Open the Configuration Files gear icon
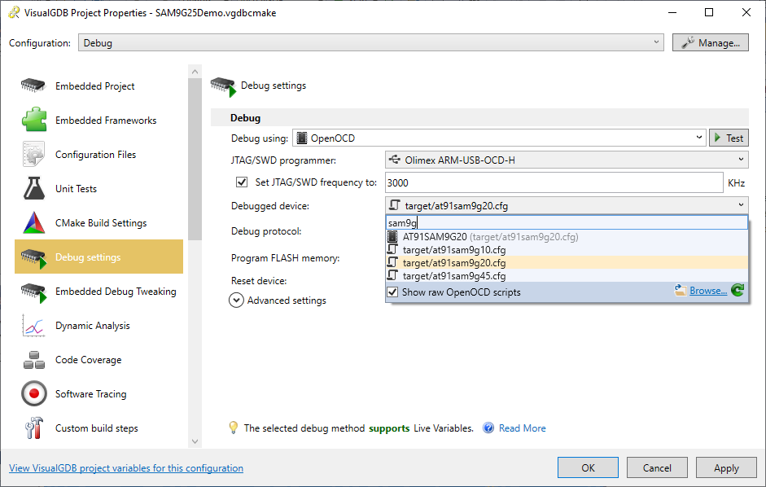 [x=33, y=154]
